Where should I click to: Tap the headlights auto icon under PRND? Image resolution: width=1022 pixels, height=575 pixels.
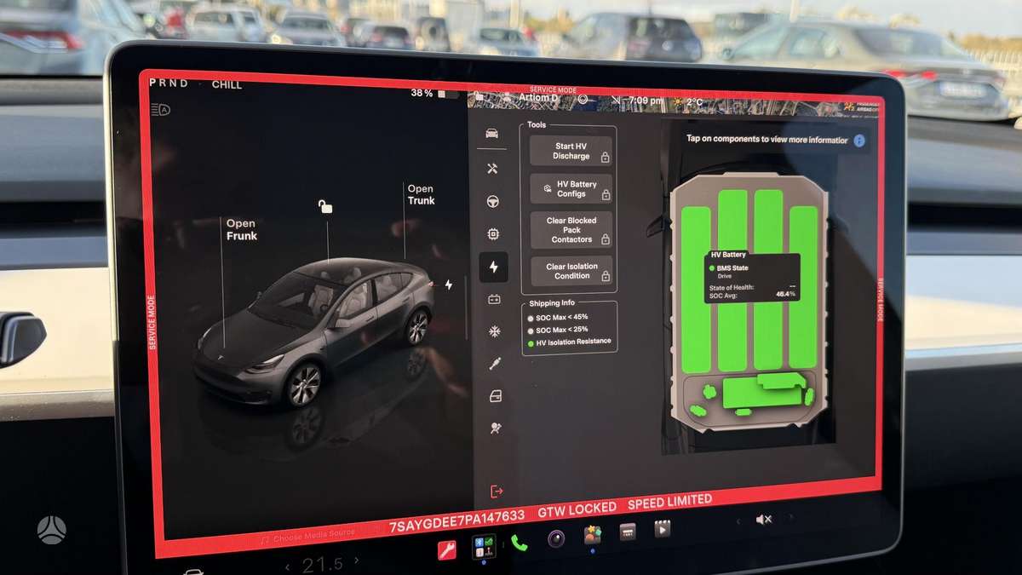click(x=160, y=109)
